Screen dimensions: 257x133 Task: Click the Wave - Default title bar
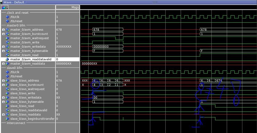(x=14, y=2)
